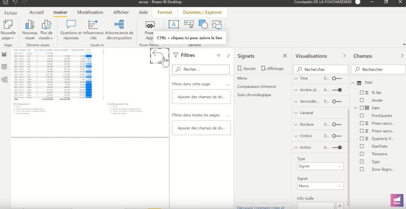Turn off the Action switch
The width and height of the screenshot is (406, 209).
pos(337,147)
